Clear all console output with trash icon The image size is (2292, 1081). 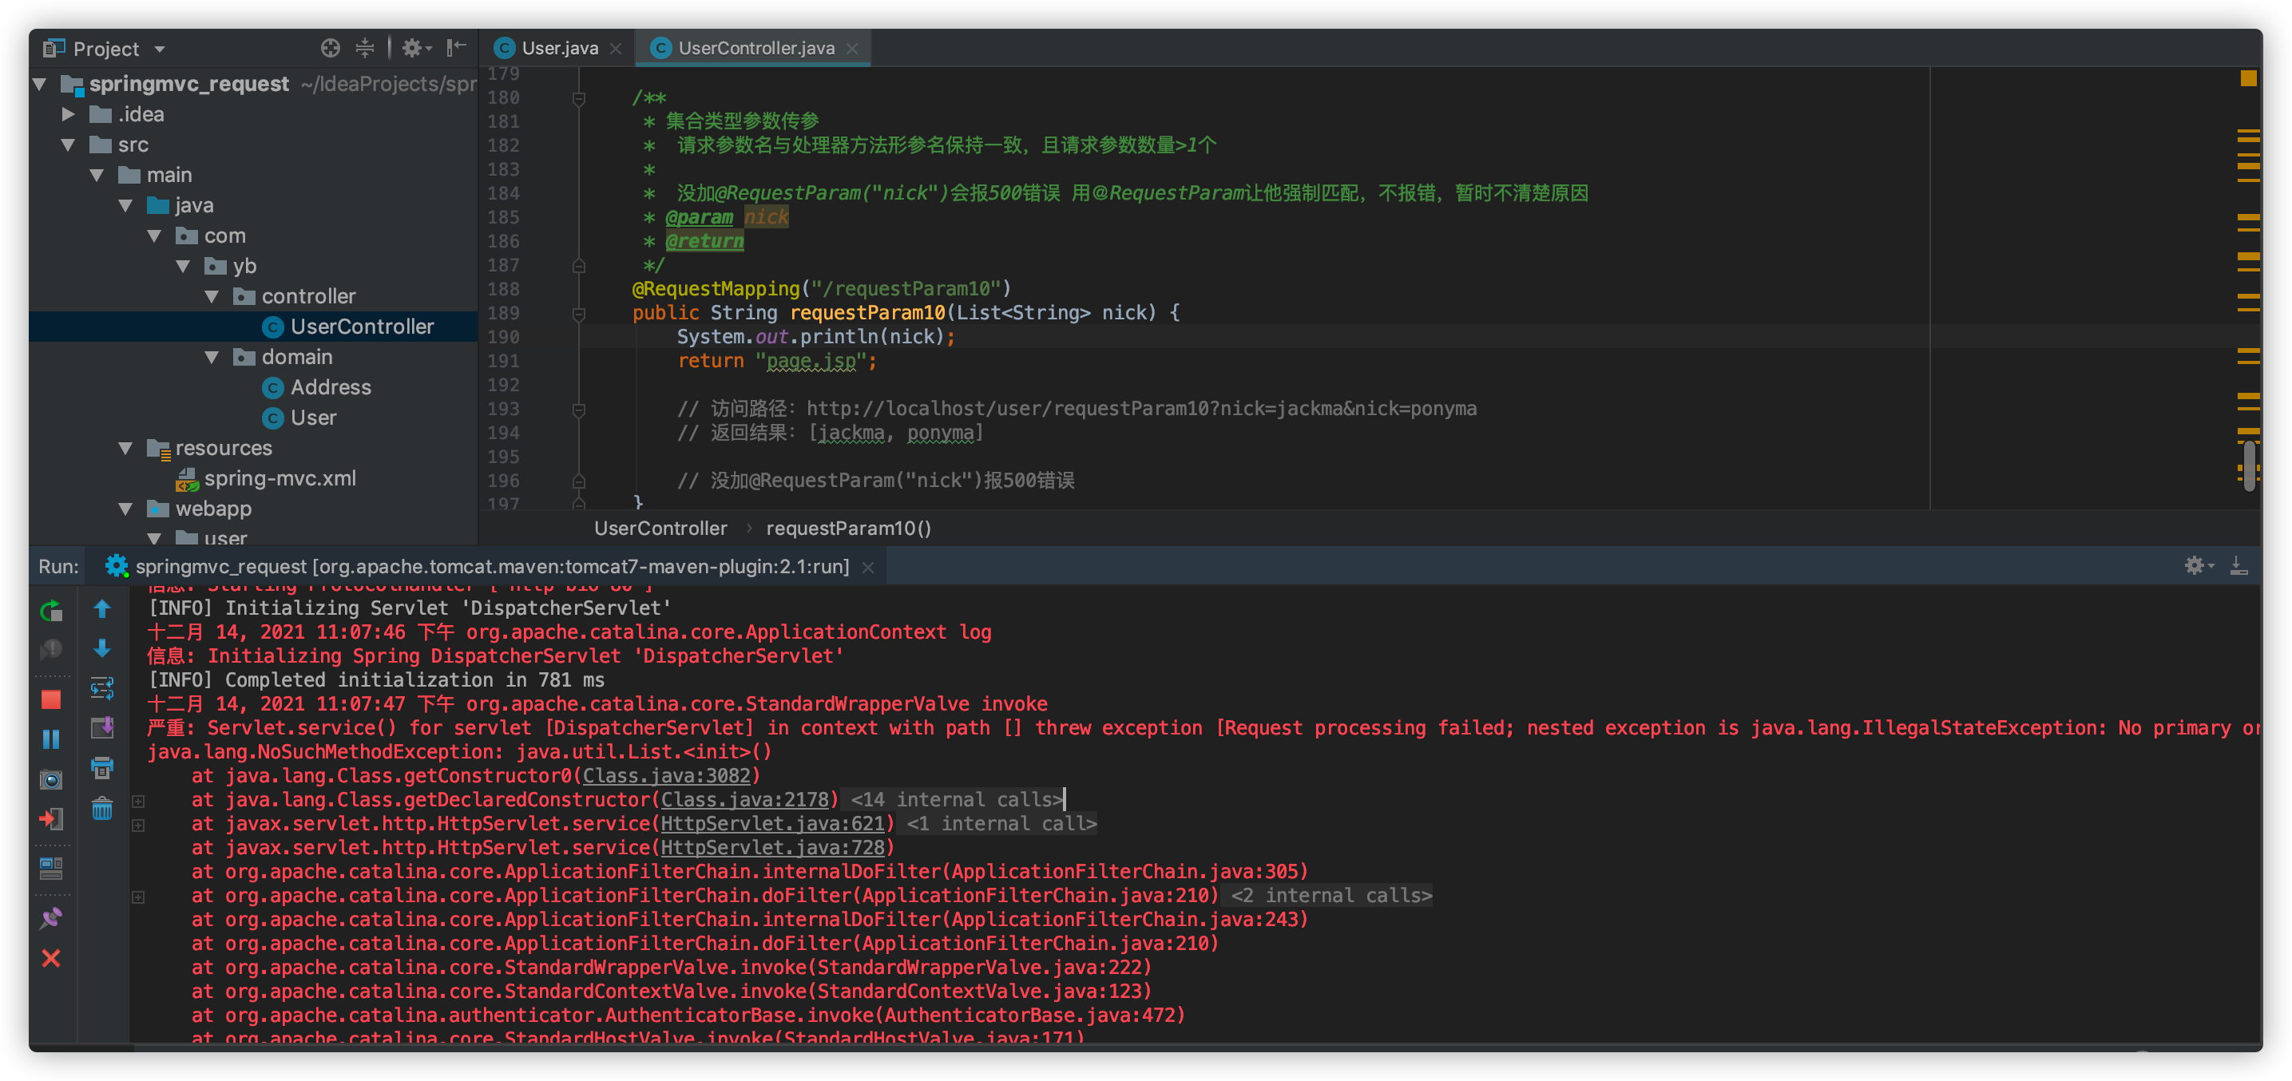[102, 809]
